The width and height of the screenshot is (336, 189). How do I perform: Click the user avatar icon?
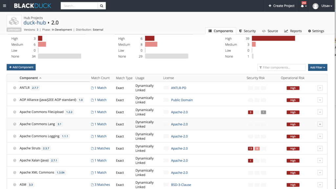point(315,6)
